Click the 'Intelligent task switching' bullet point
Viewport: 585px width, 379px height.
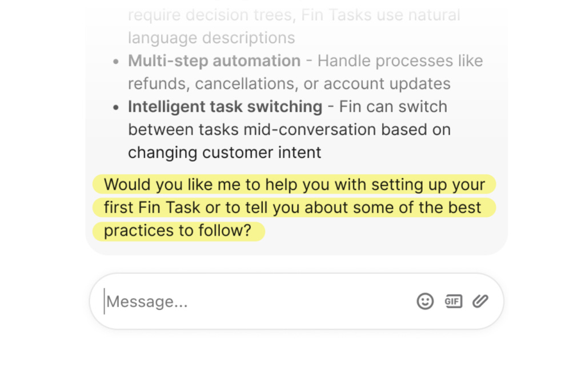click(x=224, y=106)
